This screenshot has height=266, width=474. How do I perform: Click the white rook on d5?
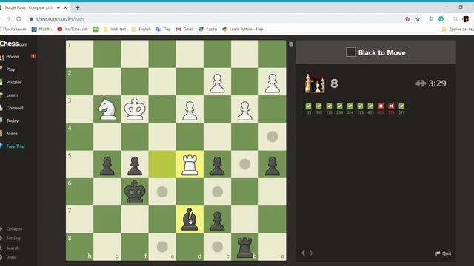click(x=190, y=164)
